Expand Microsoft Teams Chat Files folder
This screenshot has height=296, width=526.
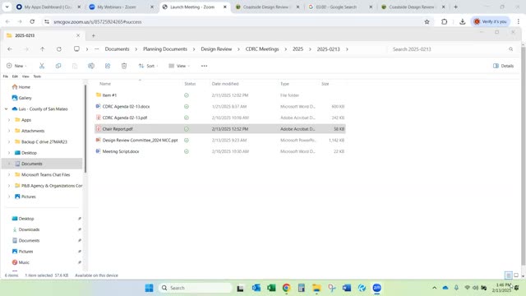[9, 175]
